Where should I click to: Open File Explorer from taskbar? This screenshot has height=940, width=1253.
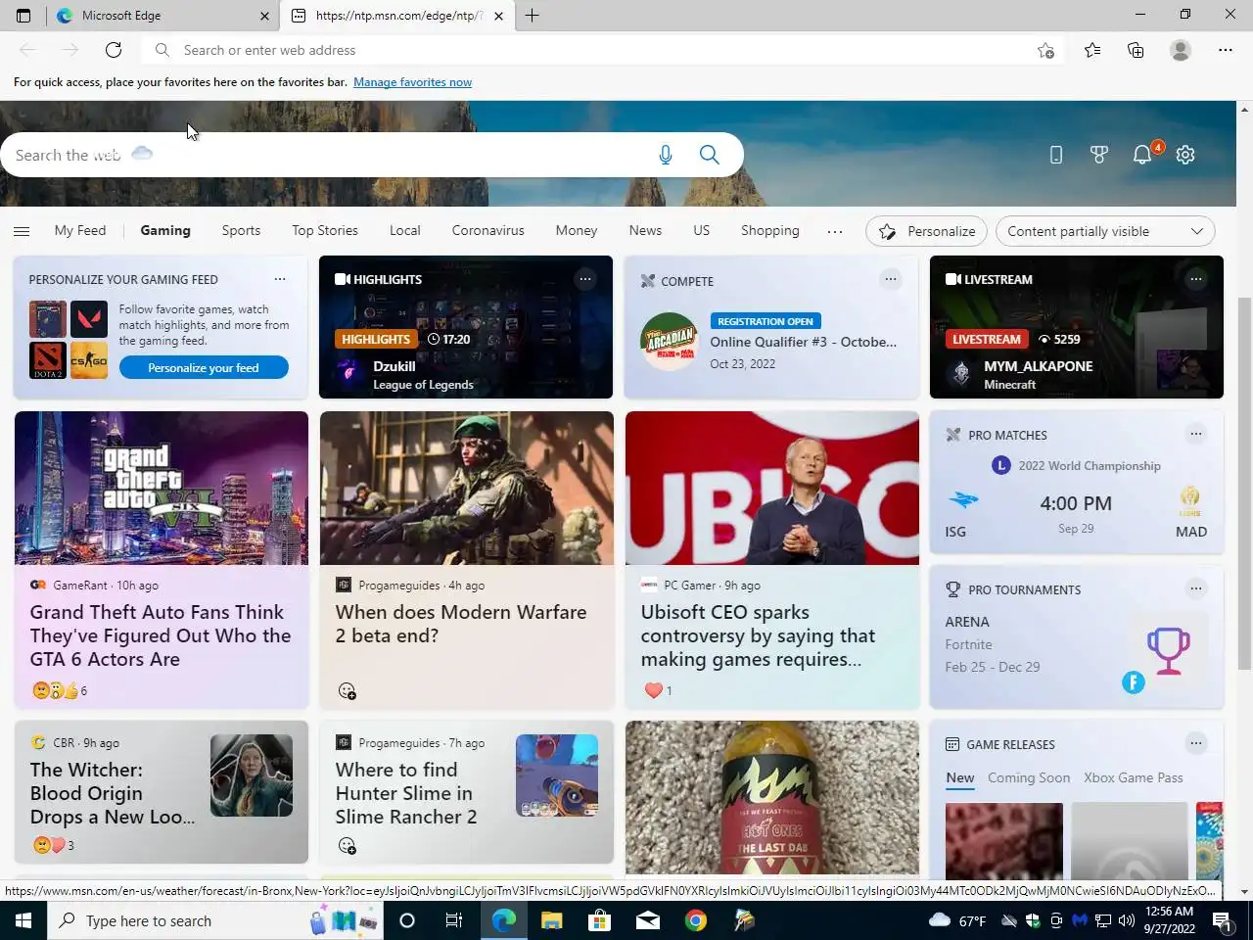[x=551, y=920]
